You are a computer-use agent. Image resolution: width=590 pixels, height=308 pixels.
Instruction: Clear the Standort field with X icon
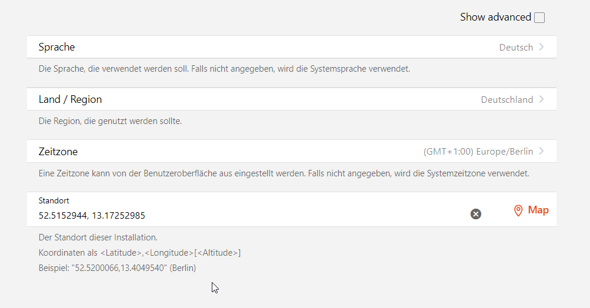coord(476,214)
